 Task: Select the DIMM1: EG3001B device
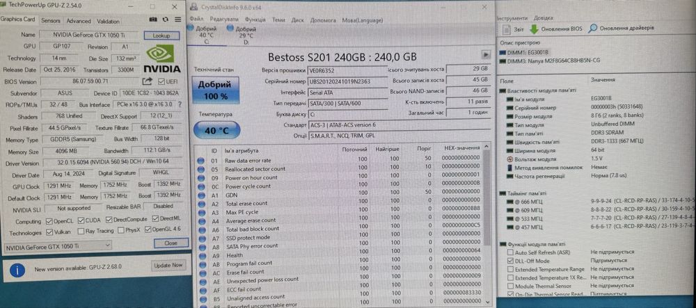pos(524,52)
